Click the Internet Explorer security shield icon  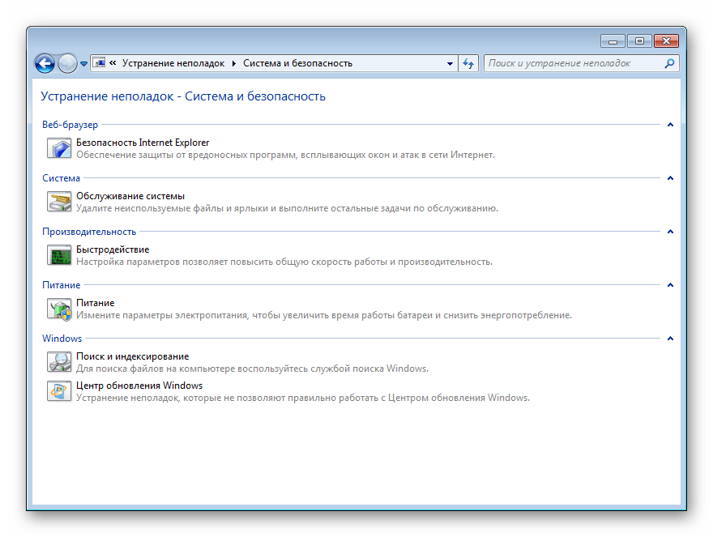point(59,148)
